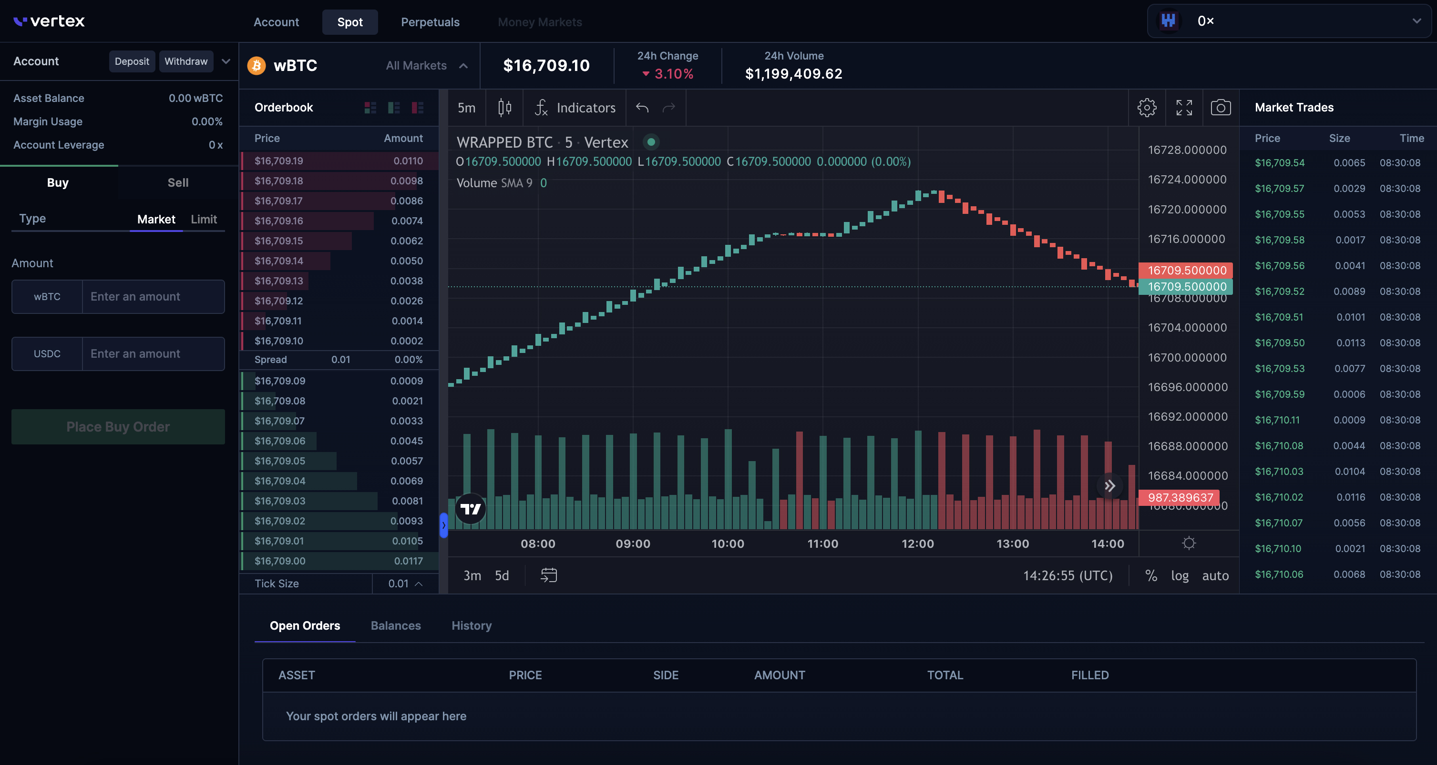Click the green market status dot
The width and height of the screenshot is (1437, 765).
pyautogui.click(x=651, y=142)
